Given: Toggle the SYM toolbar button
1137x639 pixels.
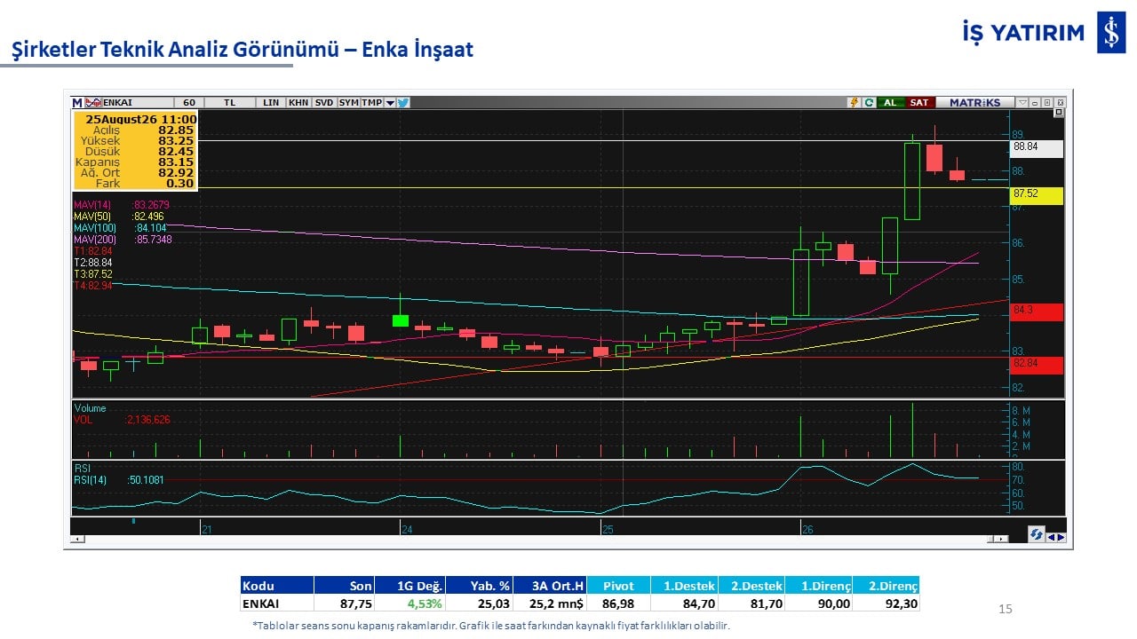Looking at the screenshot, I should 349,103.
